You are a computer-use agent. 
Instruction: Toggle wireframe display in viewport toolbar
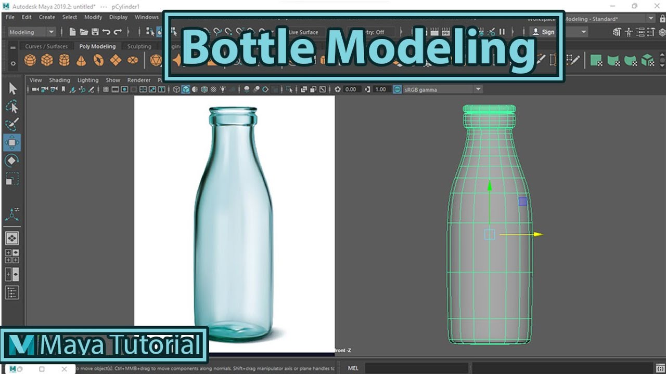(176, 89)
